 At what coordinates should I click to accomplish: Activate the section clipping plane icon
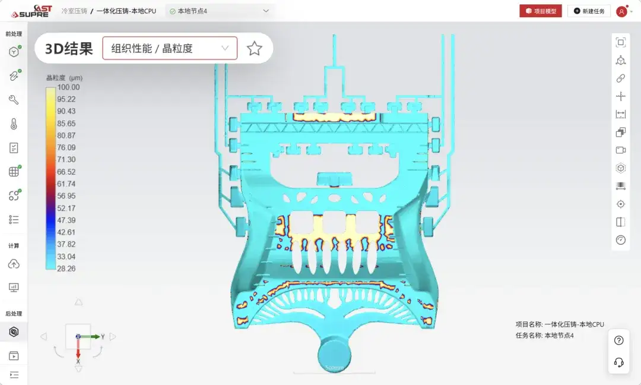point(621,222)
